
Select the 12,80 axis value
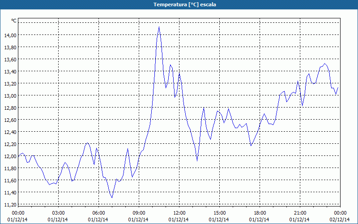click(x=10, y=108)
